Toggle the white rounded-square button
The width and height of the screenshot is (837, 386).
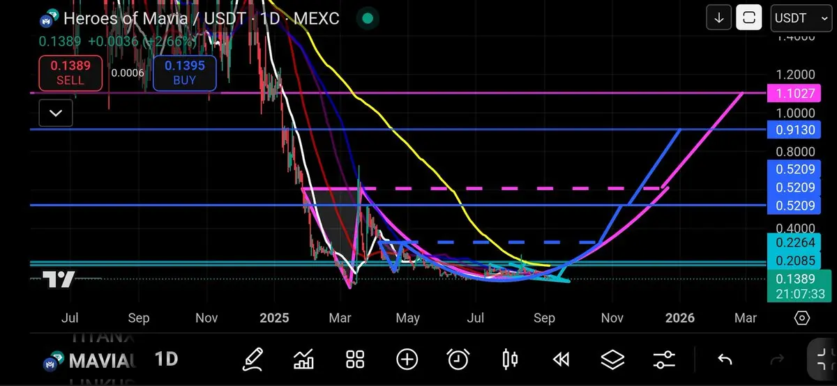(x=748, y=18)
